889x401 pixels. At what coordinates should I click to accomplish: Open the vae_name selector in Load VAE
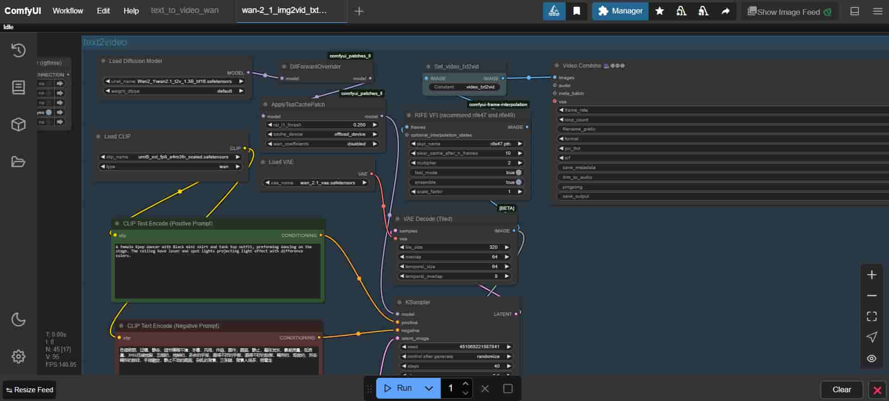tap(315, 183)
